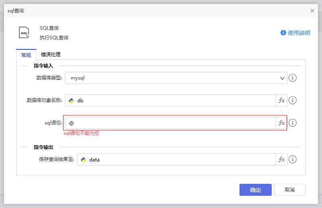322x208 pixels.
Task: Show info tooltip for 数据库类型
Action: [293, 78]
